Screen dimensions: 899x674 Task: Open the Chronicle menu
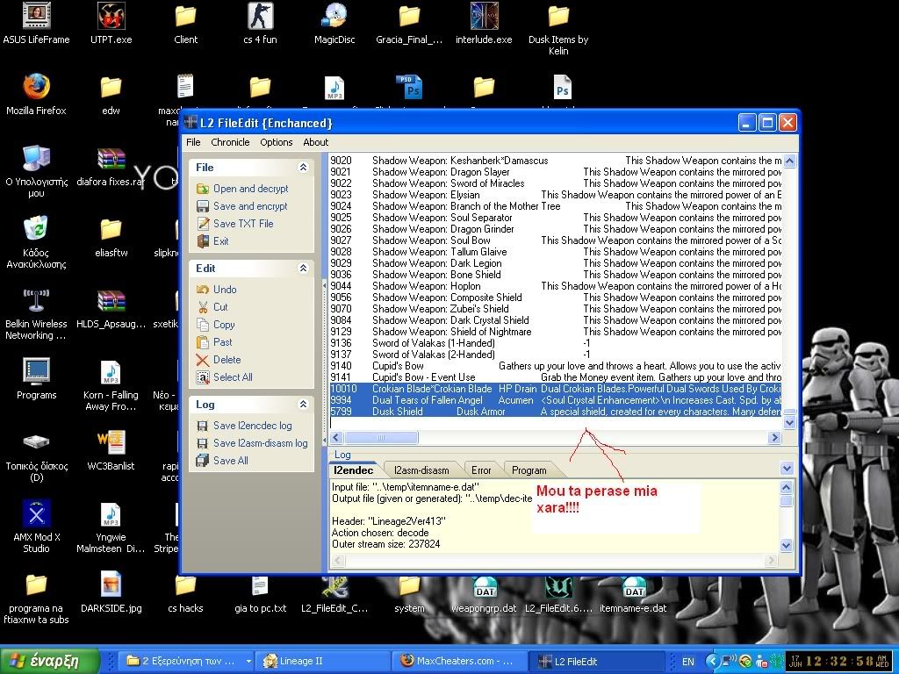(x=230, y=142)
